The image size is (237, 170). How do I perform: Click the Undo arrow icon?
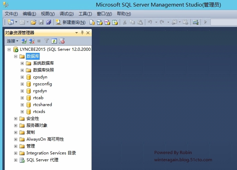coord(150,22)
